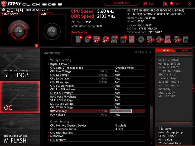Click the scroll up arrow of settings list
The height and width of the screenshot is (146, 195).
151,61
